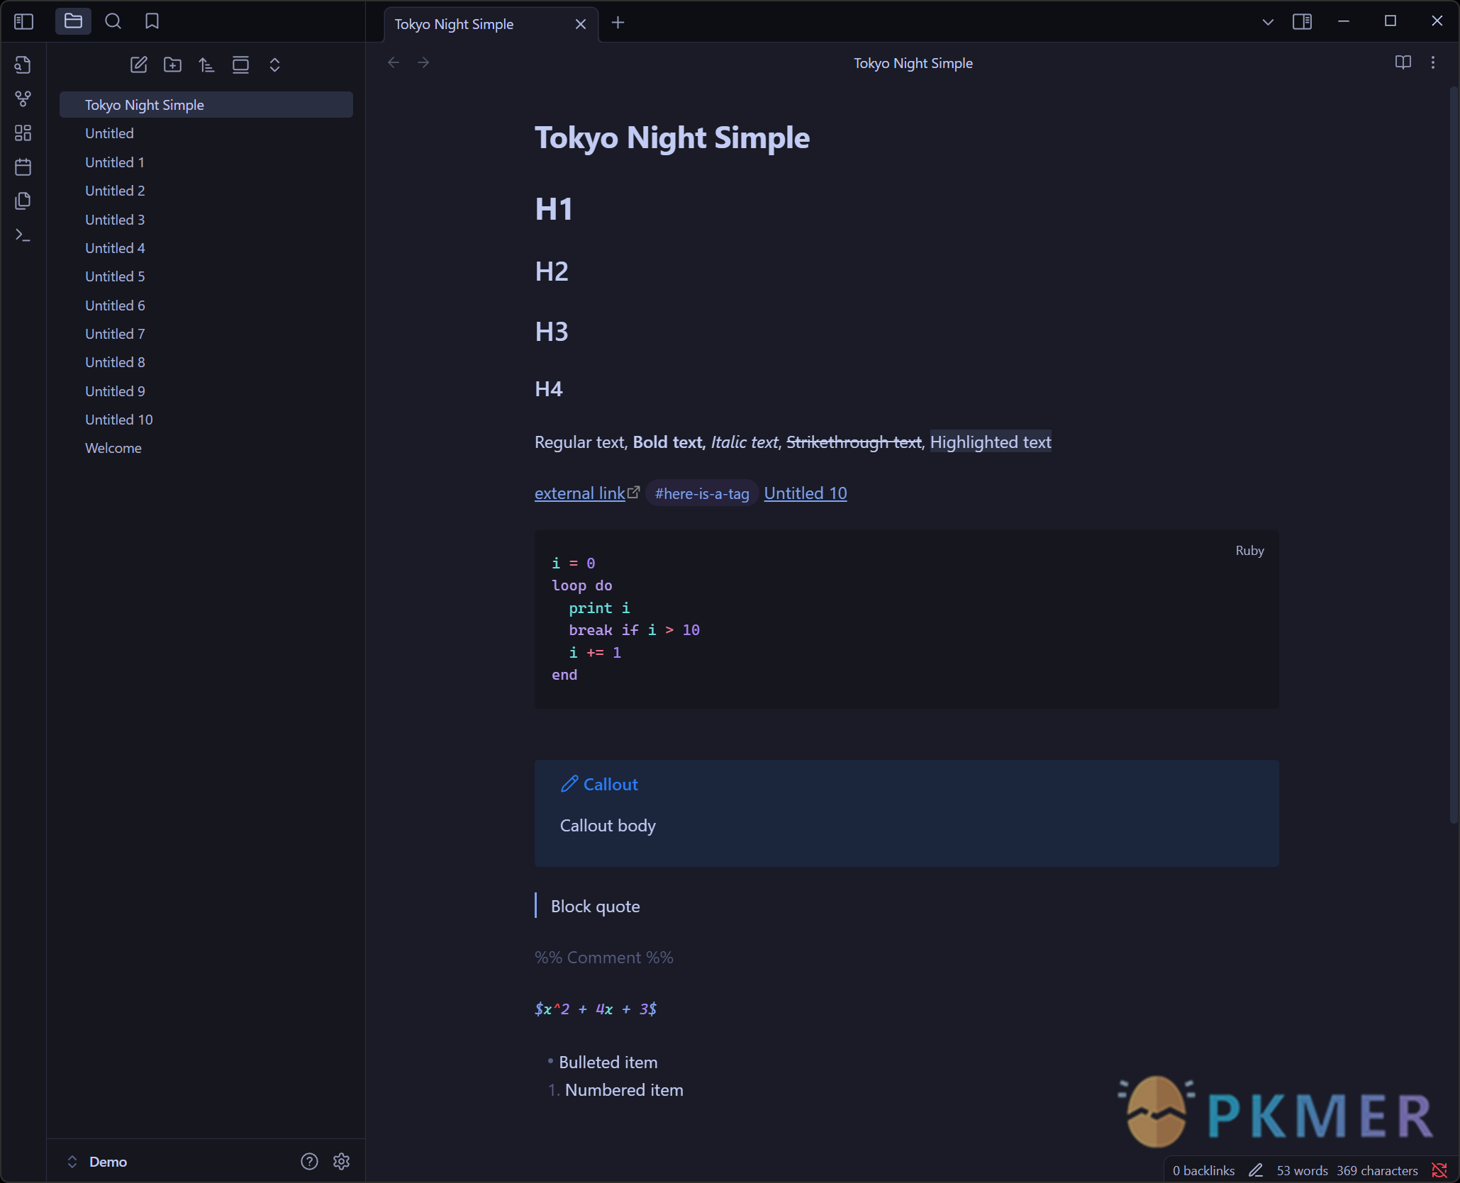Open the Demo vault switcher
The width and height of the screenshot is (1460, 1183).
[97, 1162]
